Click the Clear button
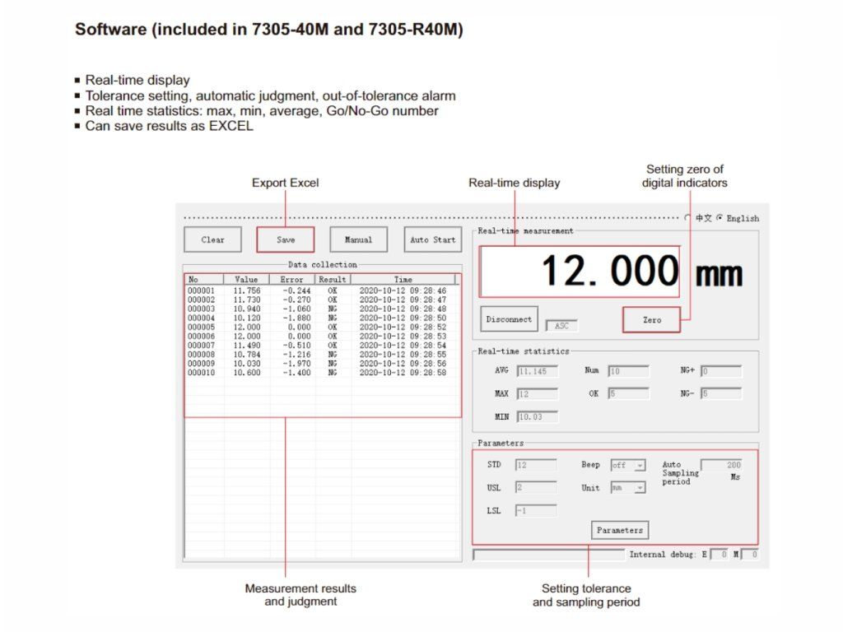 pyautogui.click(x=212, y=239)
